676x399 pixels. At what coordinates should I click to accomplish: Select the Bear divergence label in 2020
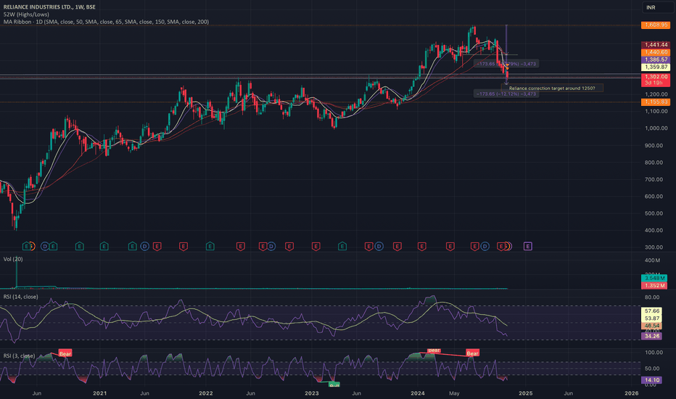click(65, 354)
